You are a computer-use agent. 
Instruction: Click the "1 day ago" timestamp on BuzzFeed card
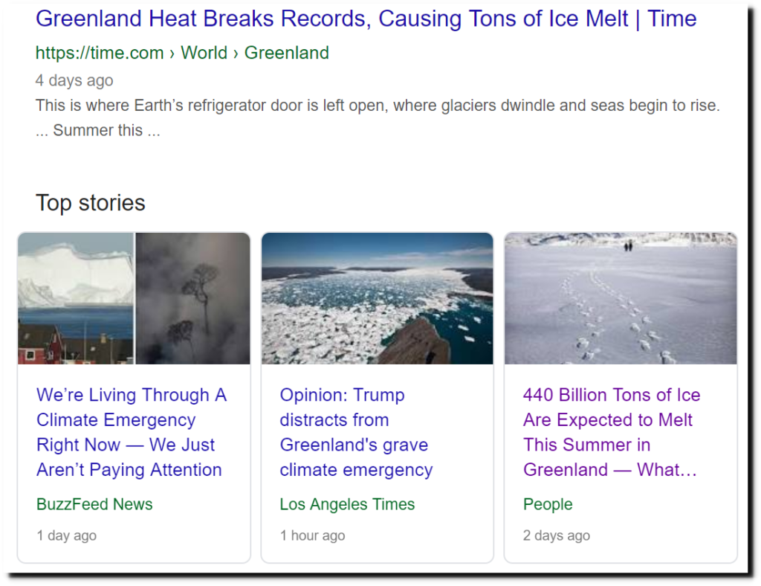click(x=66, y=535)
